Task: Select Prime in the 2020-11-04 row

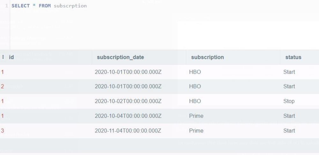Action: pos(196,130)
